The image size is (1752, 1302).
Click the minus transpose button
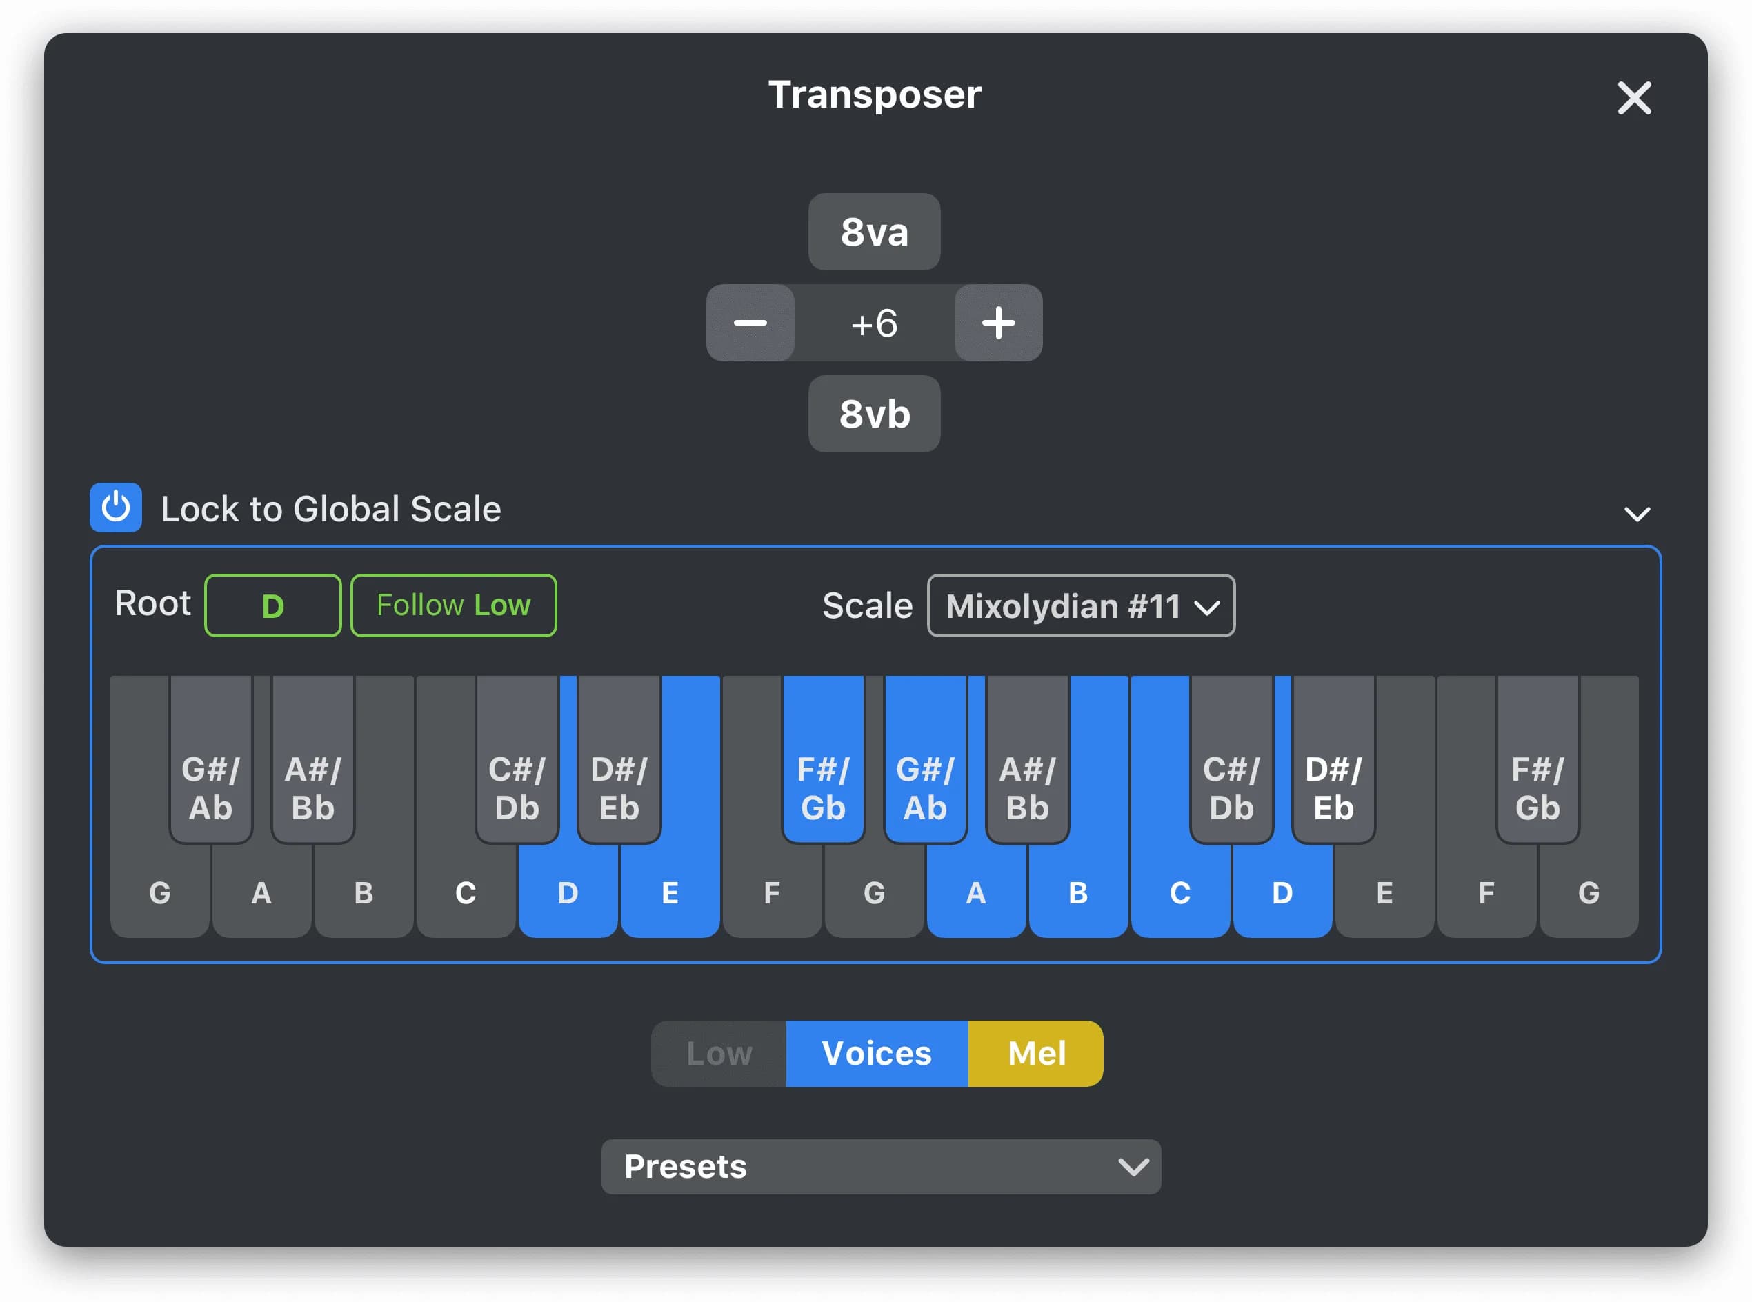click(750, 323)
